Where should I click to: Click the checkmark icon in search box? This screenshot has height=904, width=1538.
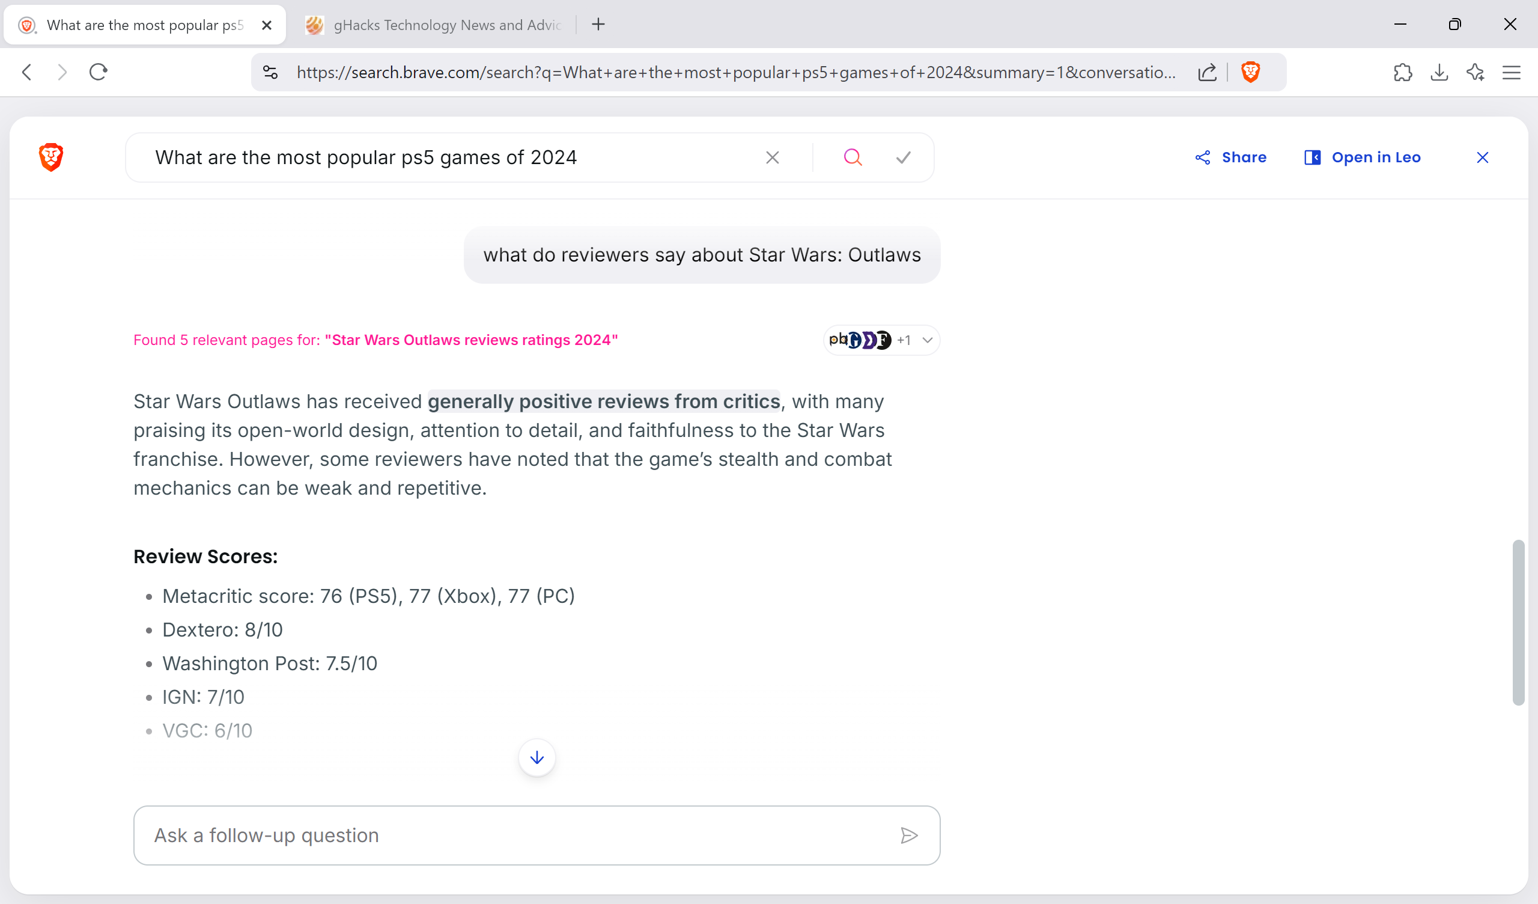tap(903, 157)
